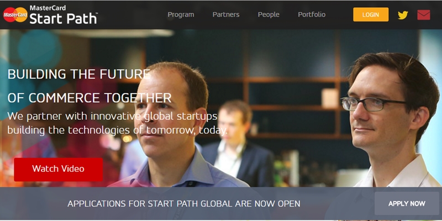Click the MasterCard red-yellow circles logo
This screenshot has width=442, height=221.
click(x=15, y=15)
